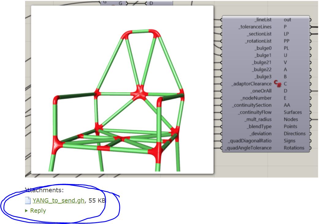
Task: Click the C# script icon on the component
Action: (x=277, y=83)
